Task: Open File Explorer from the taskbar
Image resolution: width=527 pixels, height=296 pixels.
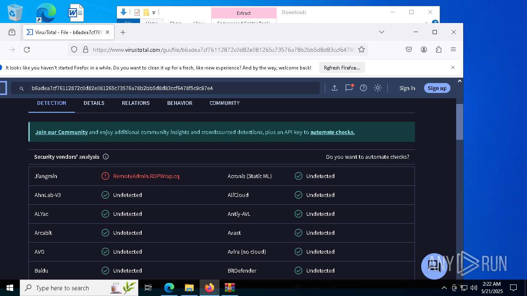Action: point(189,288)
